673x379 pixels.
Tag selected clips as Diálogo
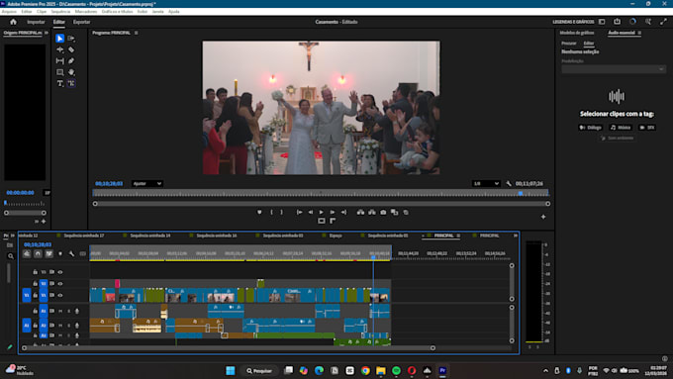point(591,128)
